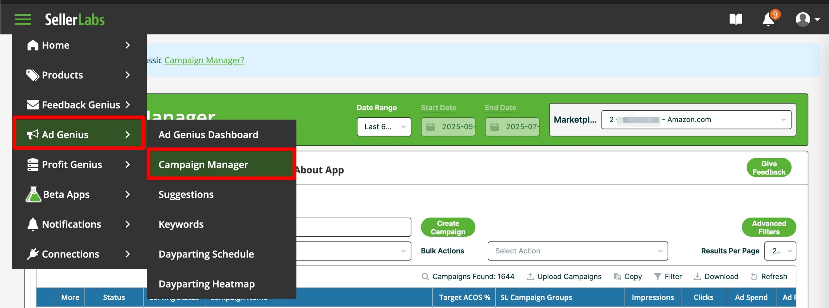Click the End Date calendar icon
Viewport: 829px width, 308px height.
click(x=494, y=127)
